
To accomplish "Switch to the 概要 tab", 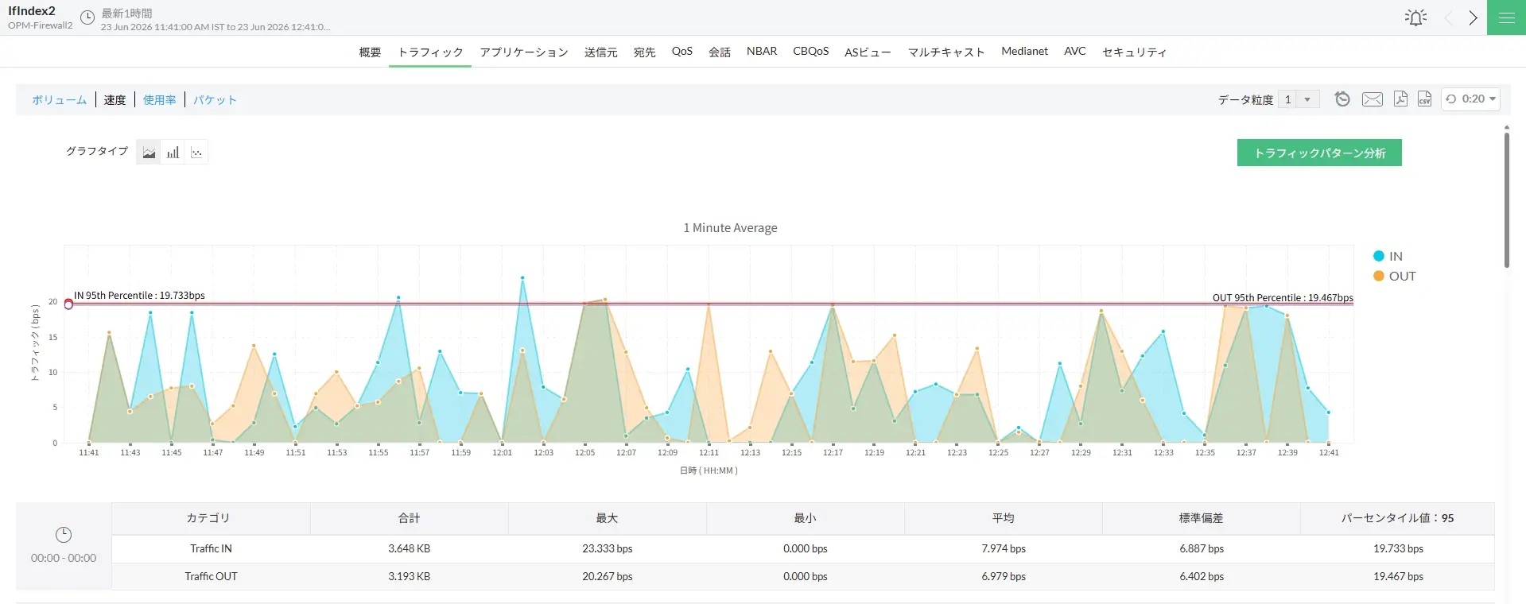I will [370, 52].
